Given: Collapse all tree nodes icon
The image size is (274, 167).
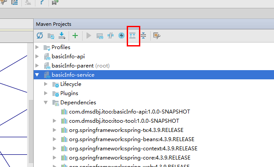Looking at the screenshot, I should [x=143, y=36].
